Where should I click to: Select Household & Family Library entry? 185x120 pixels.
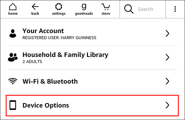coord(65,55)
